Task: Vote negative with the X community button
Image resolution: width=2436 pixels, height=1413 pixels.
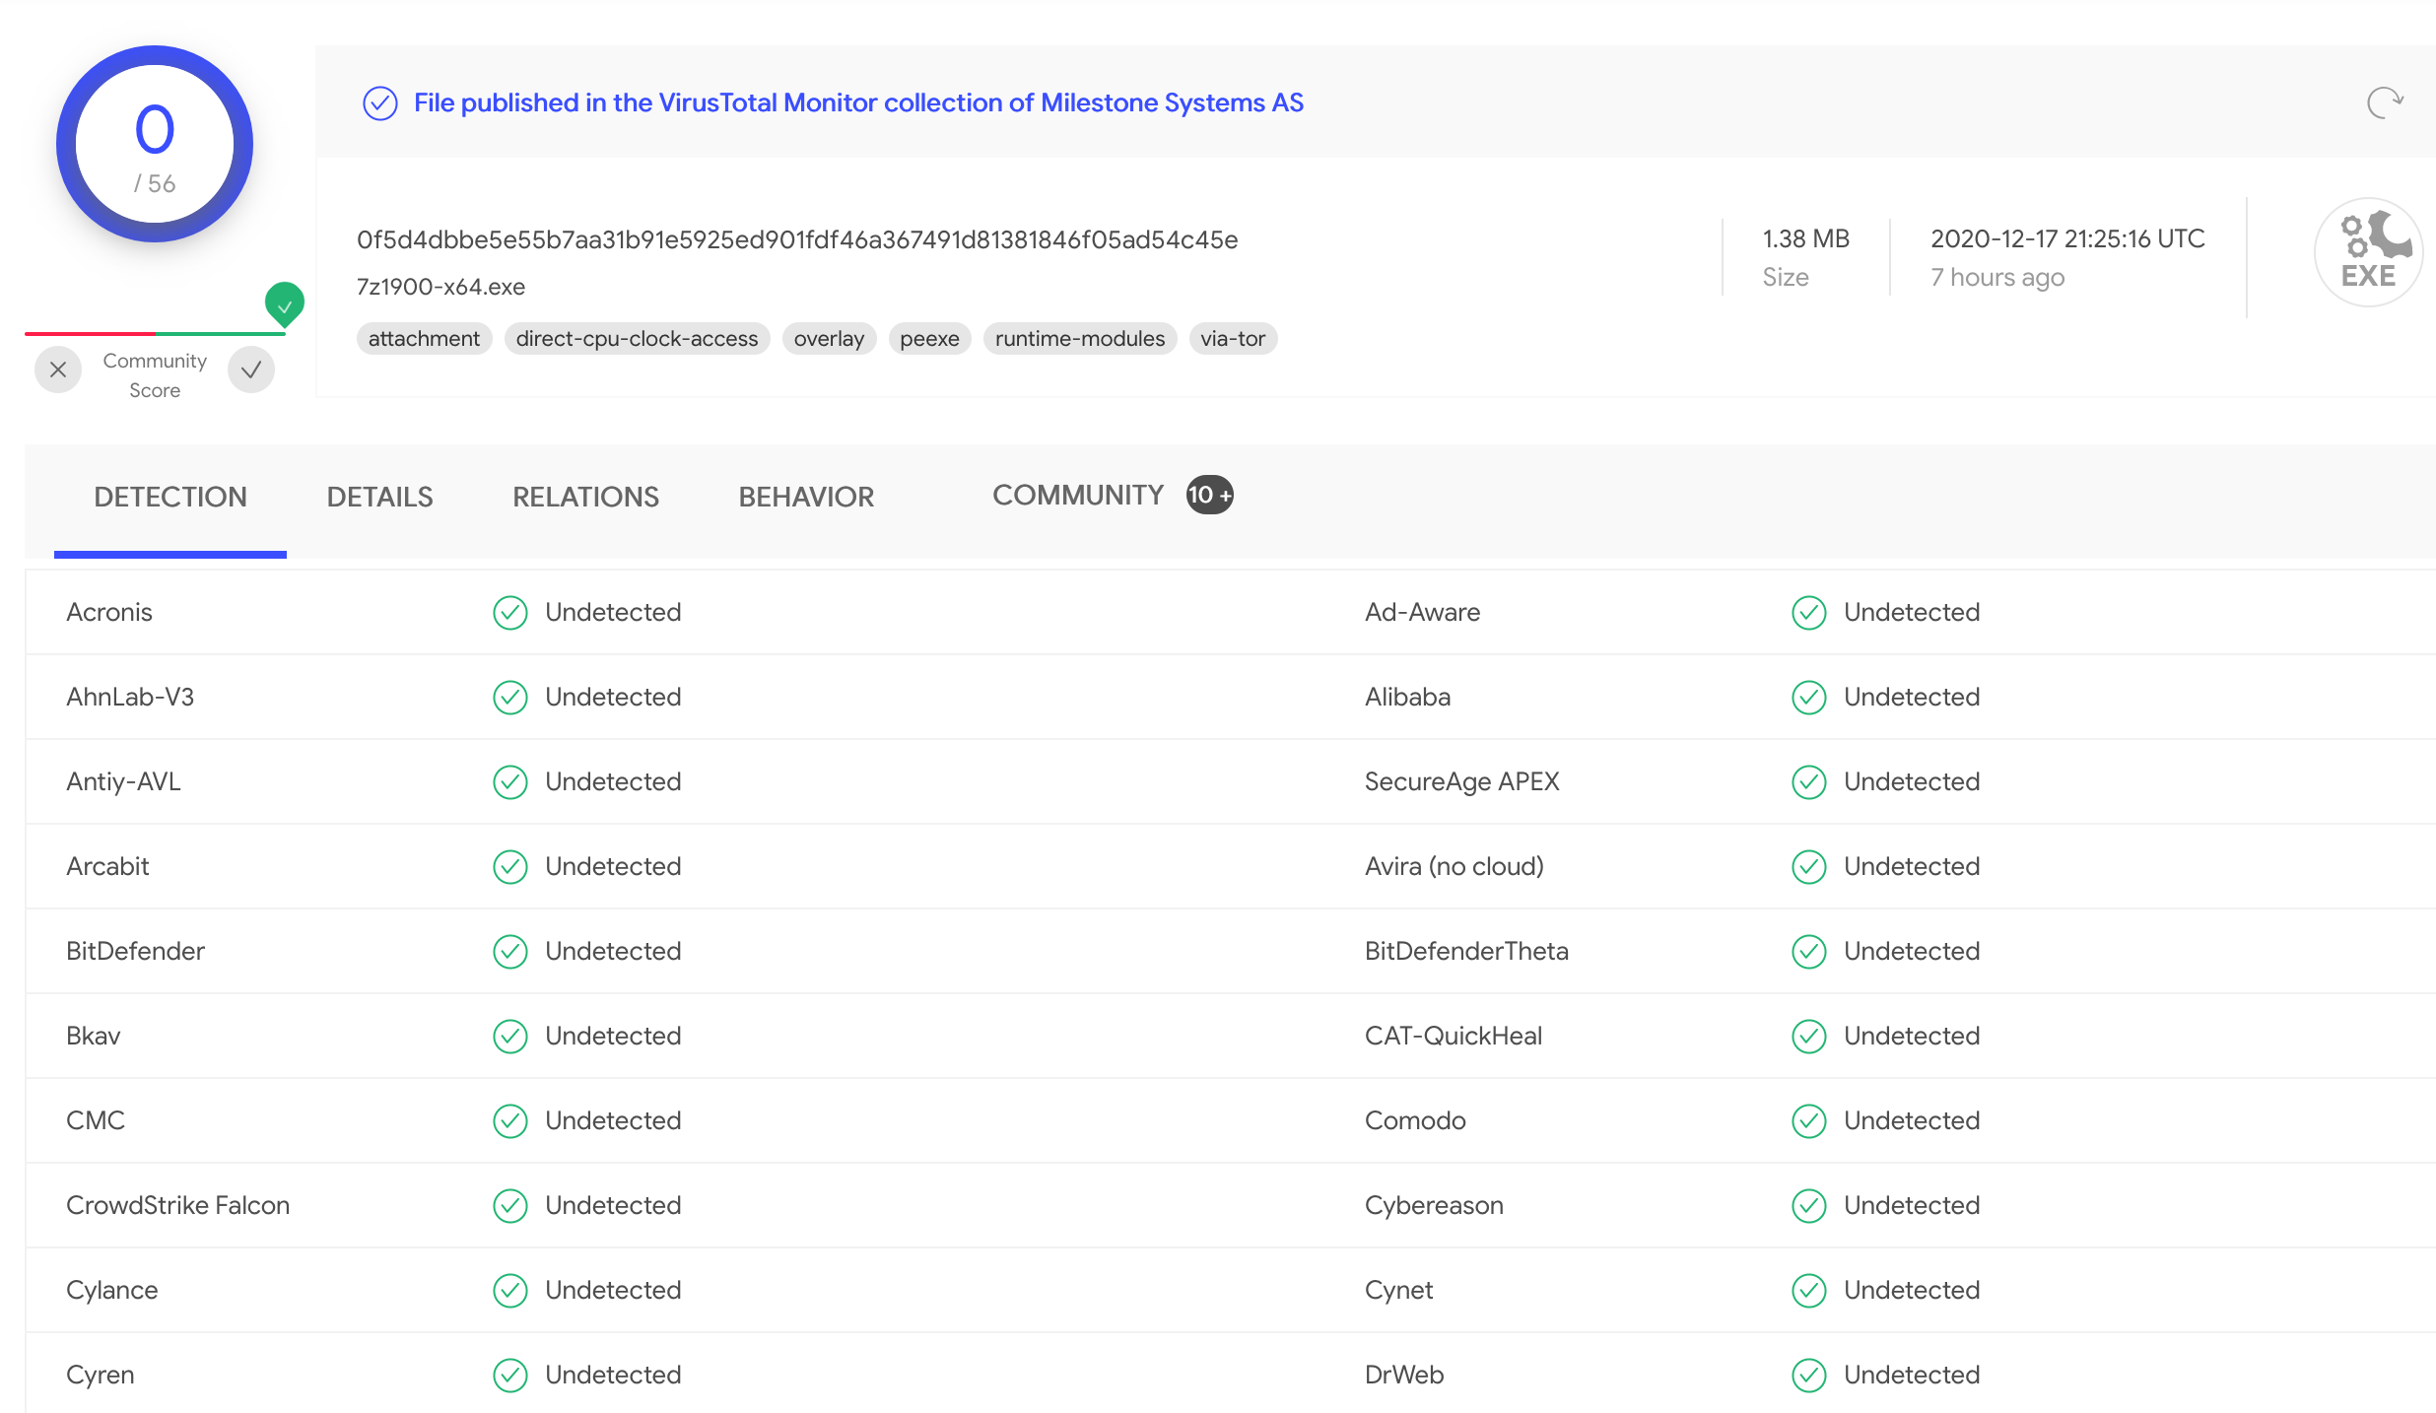Action: pyautogui.click(x=58, y=370)
